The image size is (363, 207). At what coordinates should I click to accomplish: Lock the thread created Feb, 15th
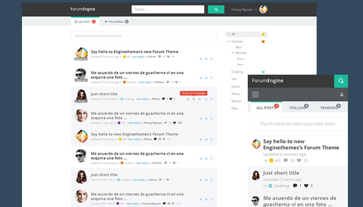click(x=206, y=199)
